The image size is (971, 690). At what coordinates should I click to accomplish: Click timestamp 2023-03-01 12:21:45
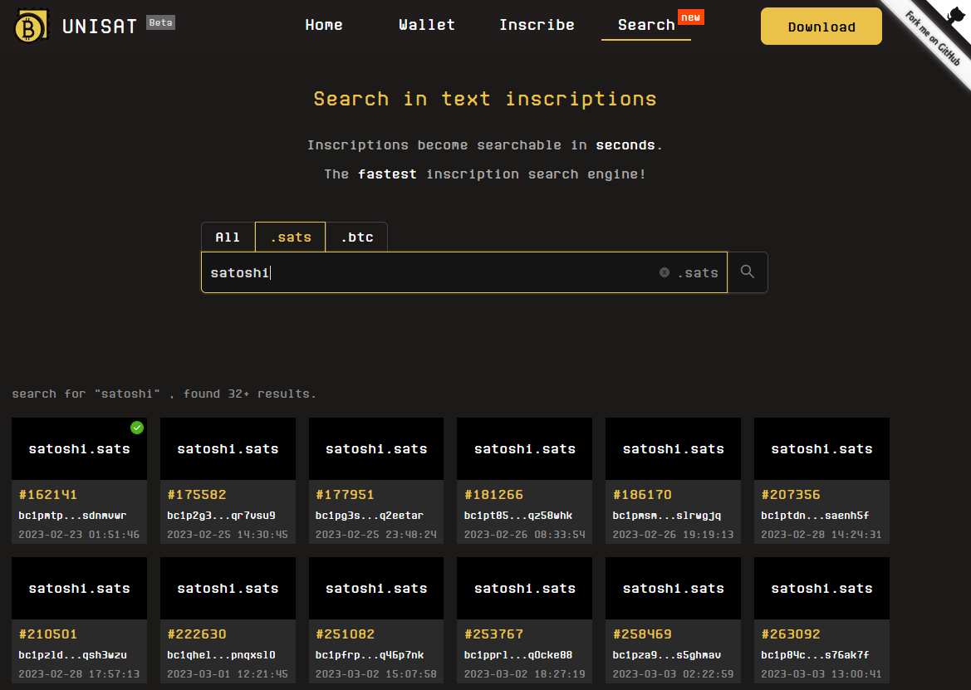228,674
